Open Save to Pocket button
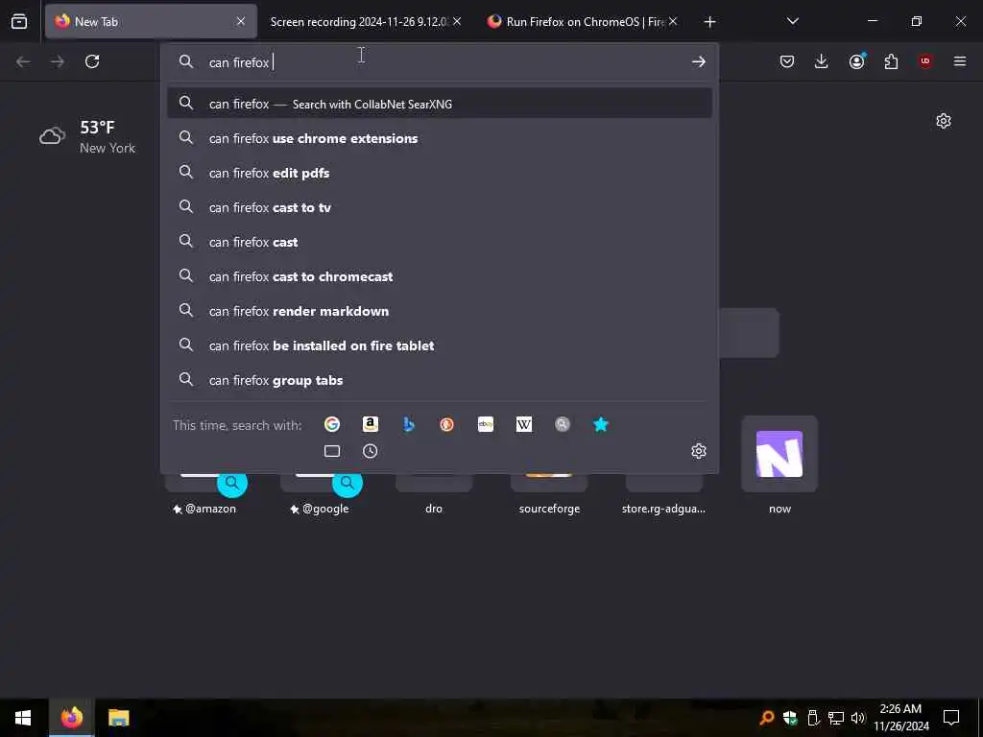 pos(787,61)
